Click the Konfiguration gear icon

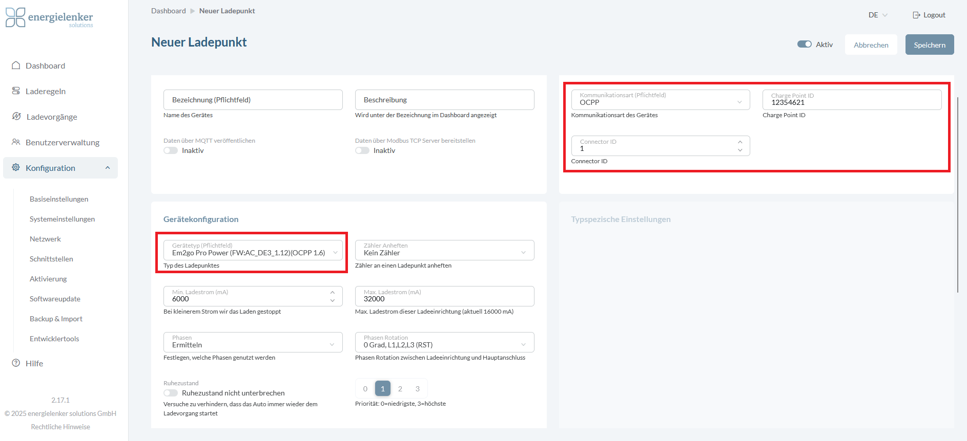[16, 167]
